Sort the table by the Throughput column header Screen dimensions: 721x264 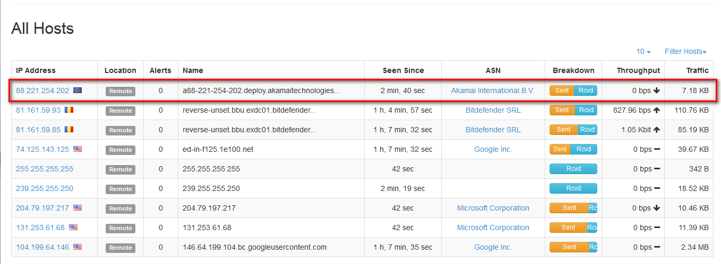638,70
